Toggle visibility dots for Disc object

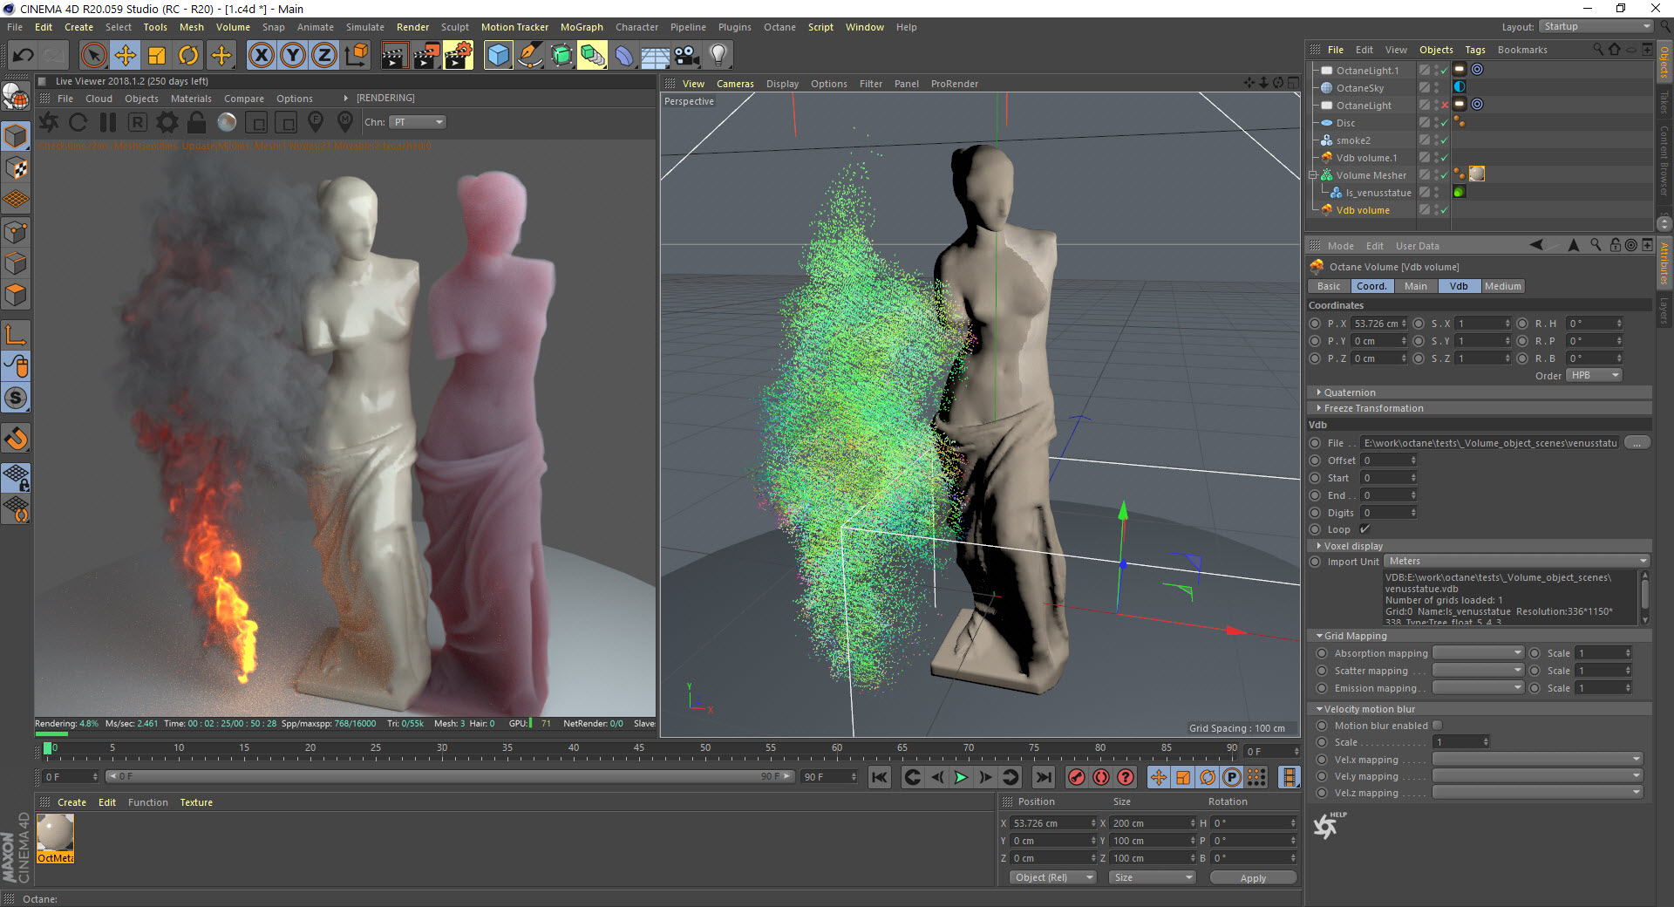1436,123
